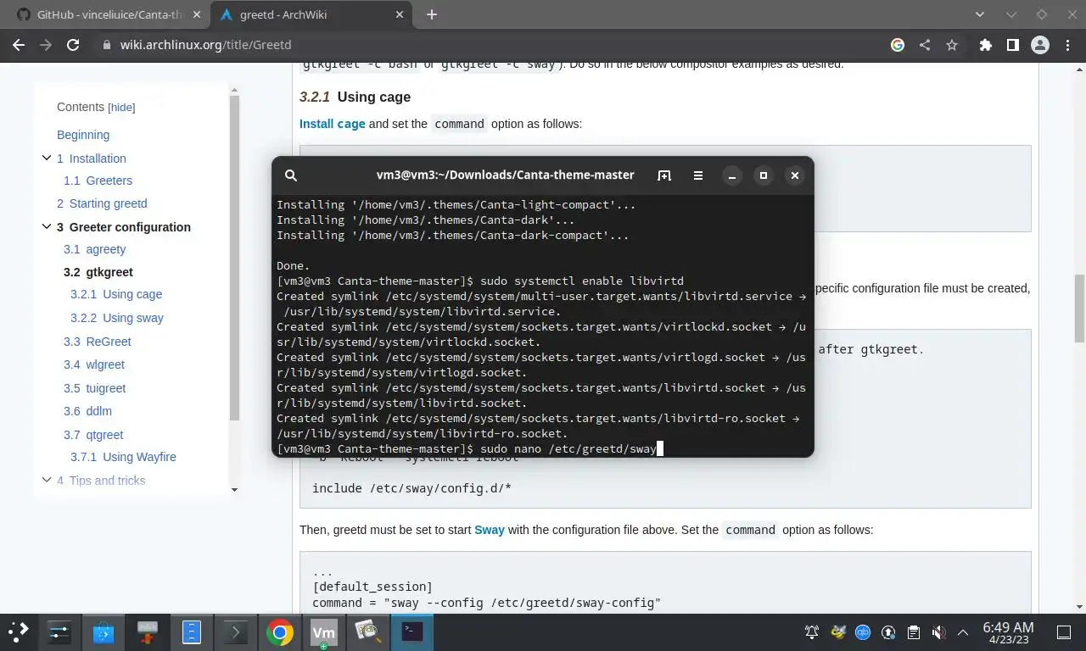Image resolution: width=1086 pixels, height=651 pixels.
Task: Go back to the previous page in Chrome
Action: (19, 45)
